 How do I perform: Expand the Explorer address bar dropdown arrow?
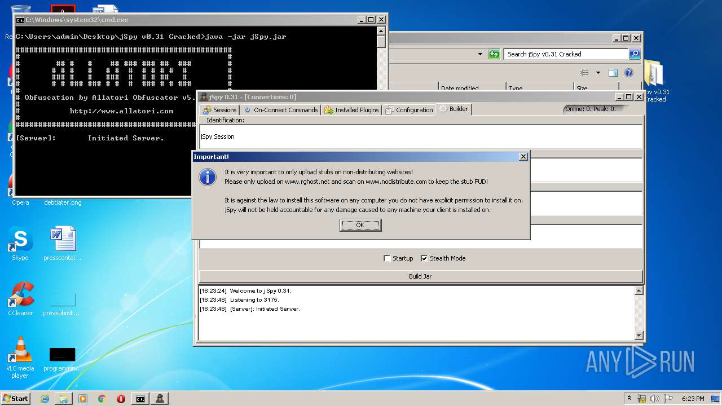click(480, 54)
